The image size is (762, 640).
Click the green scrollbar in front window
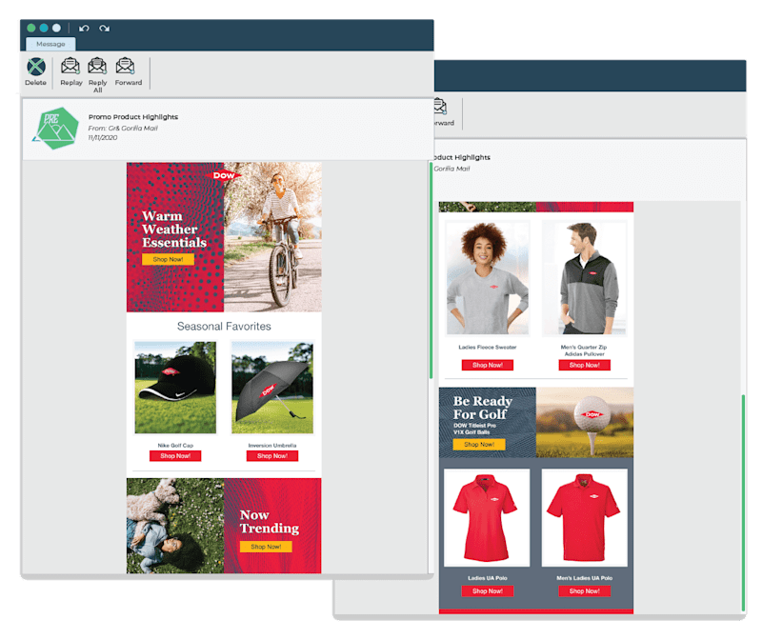point(431,270)
